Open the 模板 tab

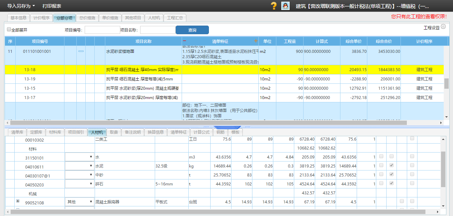point(235,132)
